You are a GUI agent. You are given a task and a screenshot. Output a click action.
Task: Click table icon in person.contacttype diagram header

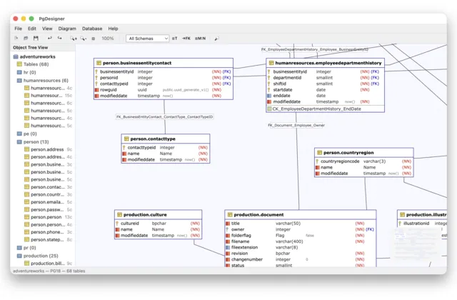click(126, 139)
